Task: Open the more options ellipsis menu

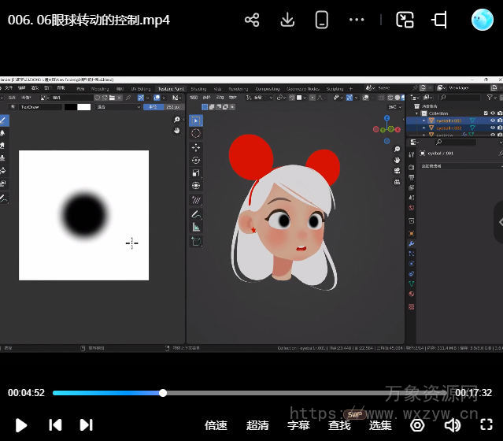Action: (357, 20)
